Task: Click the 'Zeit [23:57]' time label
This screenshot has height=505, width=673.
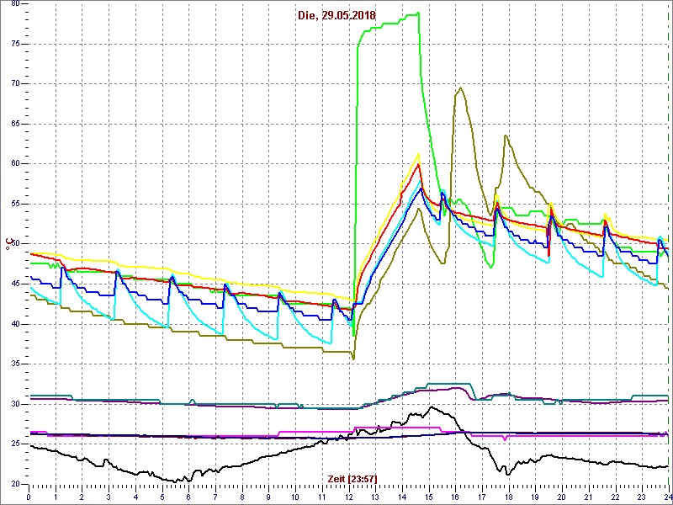Action: tap(352, 478)
